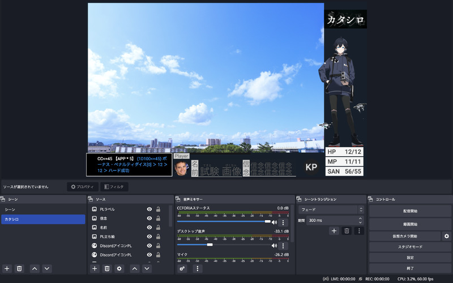
Task: Delete the selected source with the ソース trash icon
Action: (107, 268)
